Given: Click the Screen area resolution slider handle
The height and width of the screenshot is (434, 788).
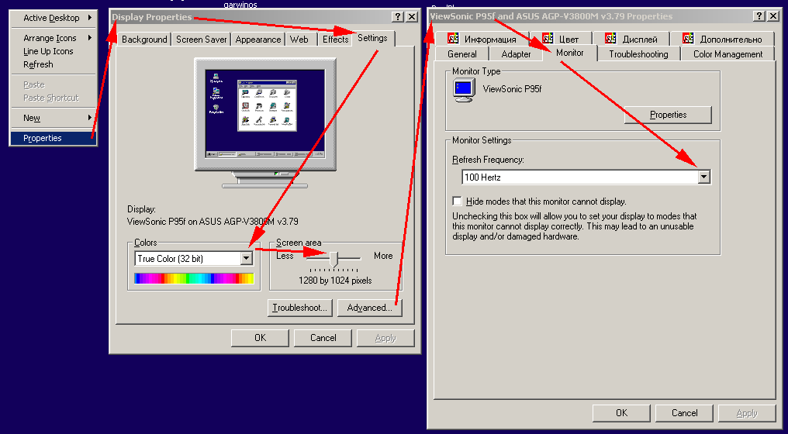Looking at the screenshot, I should (x=334, y=257).
